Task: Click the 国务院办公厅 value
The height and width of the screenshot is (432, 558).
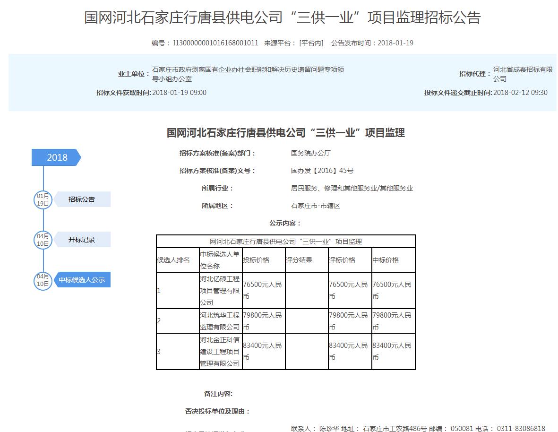Action: [x=311, y=153]
